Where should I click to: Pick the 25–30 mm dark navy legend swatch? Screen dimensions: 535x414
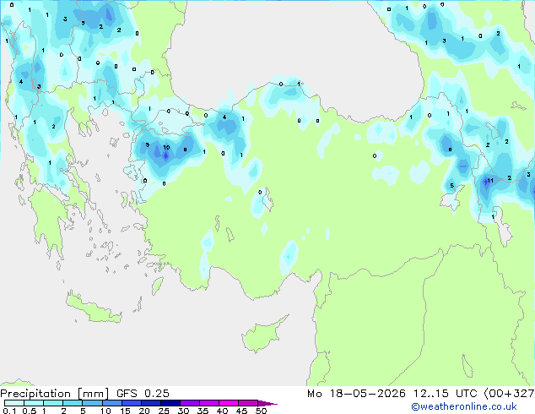click(170, 403)
